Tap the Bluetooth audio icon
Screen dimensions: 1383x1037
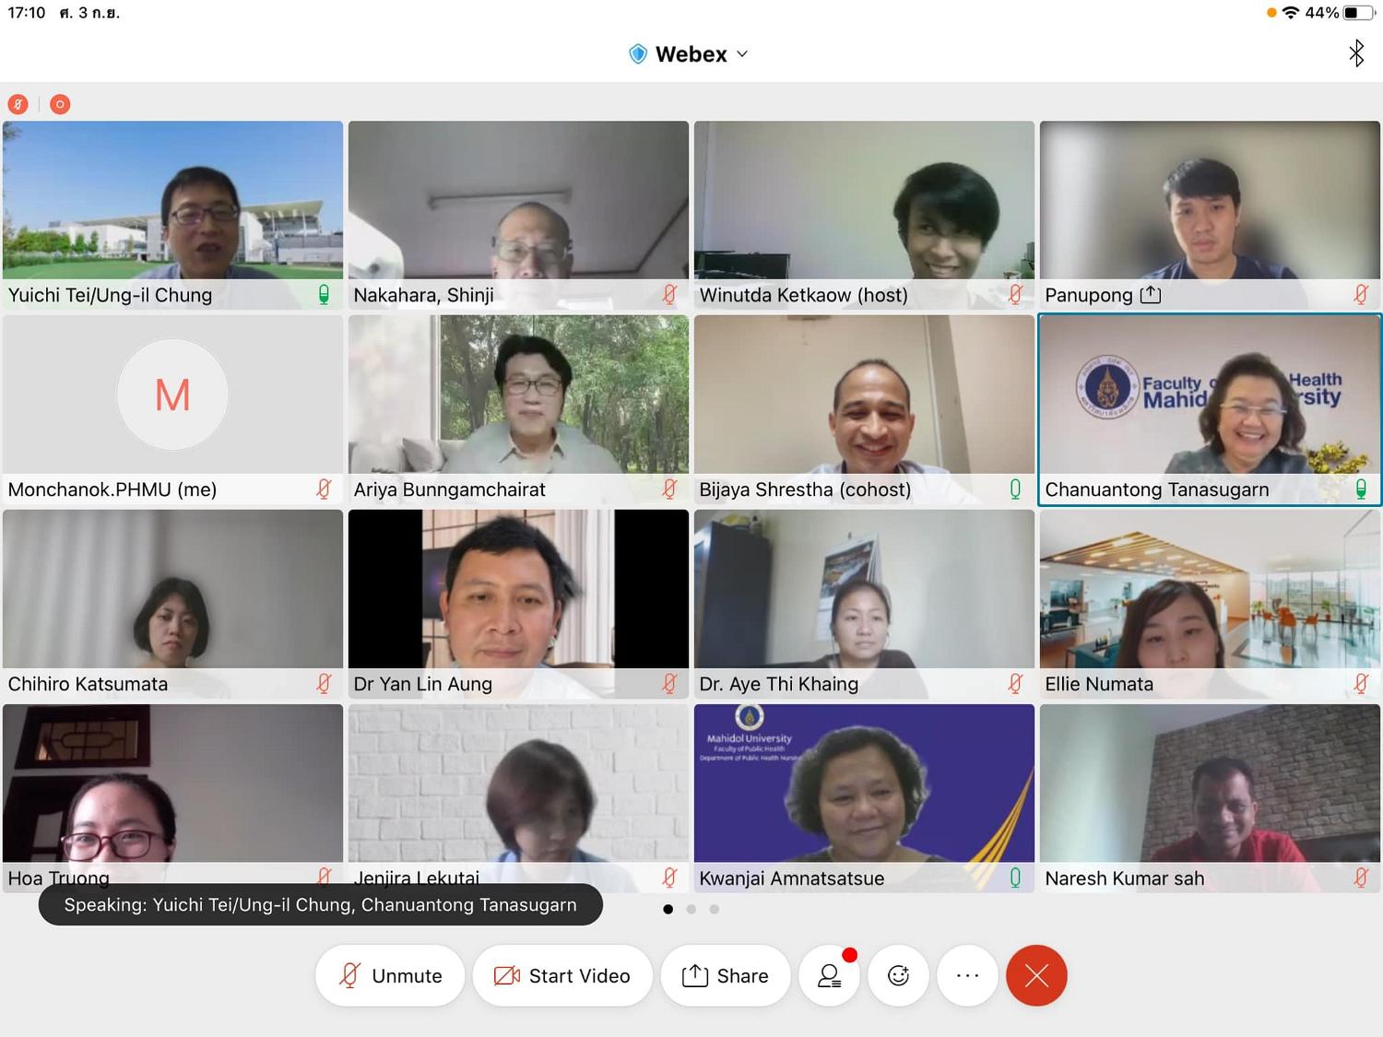click(x=1356, y=53)
